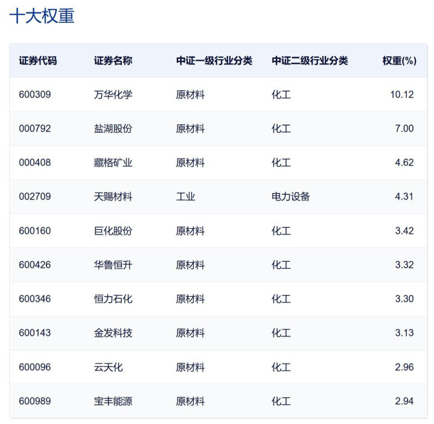Click weight value 3.30
Viewport: 434px width, 424px height.
point(404,299)
